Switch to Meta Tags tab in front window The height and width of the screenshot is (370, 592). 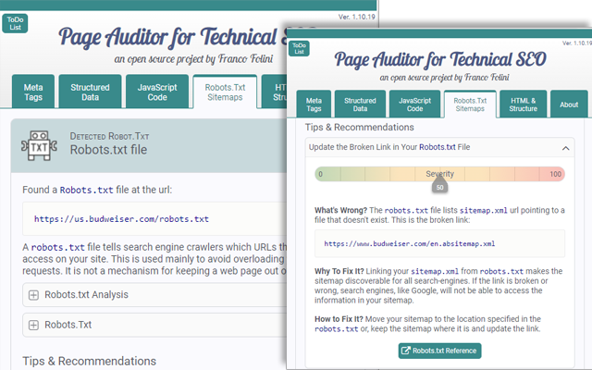pyautogui.click(x=314, y=105)
